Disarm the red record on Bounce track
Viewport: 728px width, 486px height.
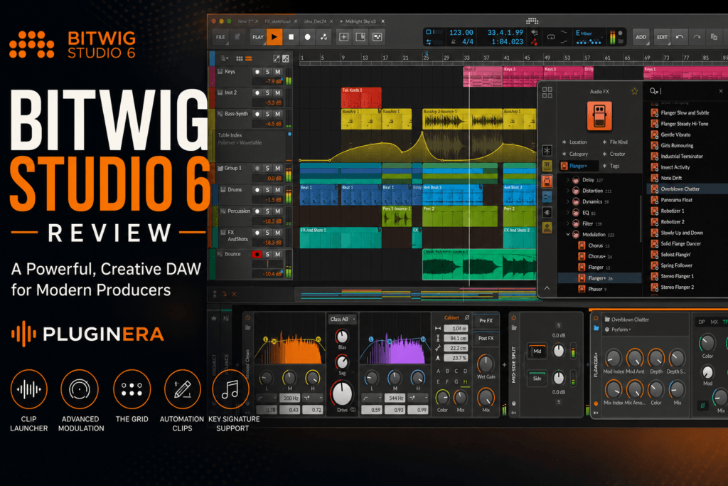tap(257, 254)
